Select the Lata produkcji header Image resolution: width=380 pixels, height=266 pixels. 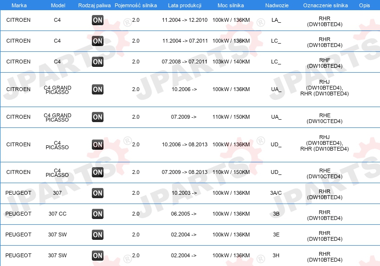pos(185,5)
